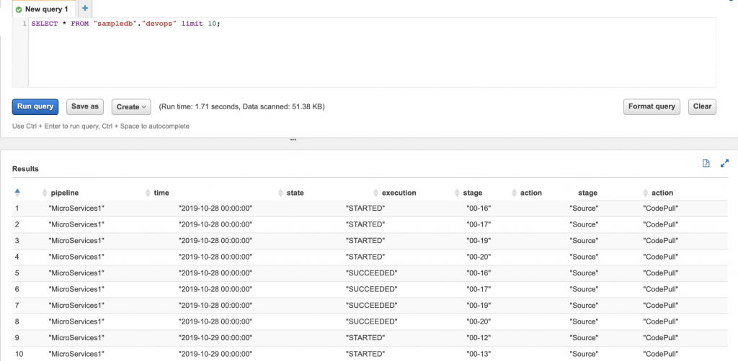Image resolution: width=738 pixels, height=361 pixels.
Task: Click row number column sort arrow
Action: pyautogui.click(x=17, y=192)
